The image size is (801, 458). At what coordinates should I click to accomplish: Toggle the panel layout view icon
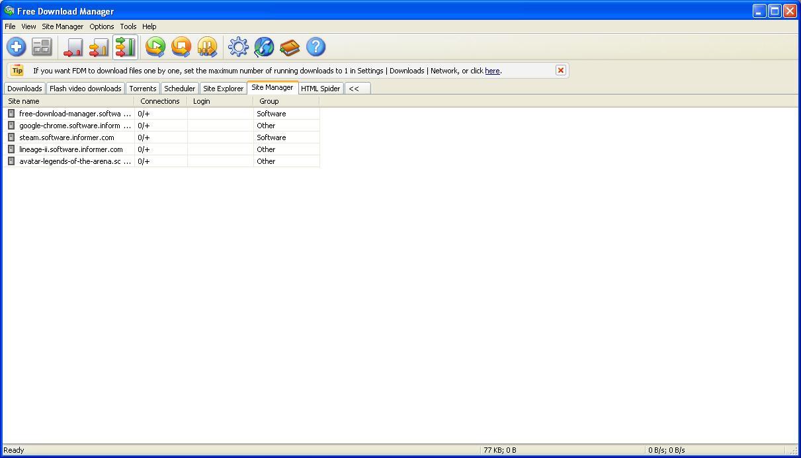(42, 47)
